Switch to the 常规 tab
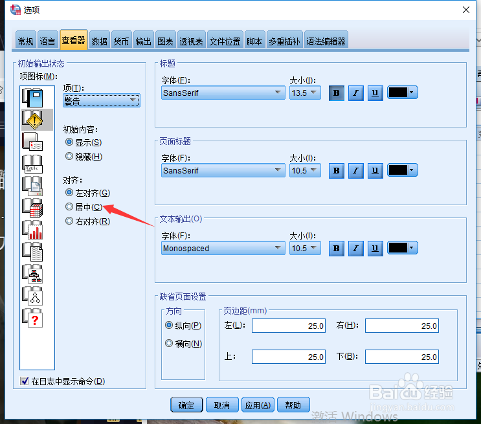481x424 pixels. (x=25, y=41)
